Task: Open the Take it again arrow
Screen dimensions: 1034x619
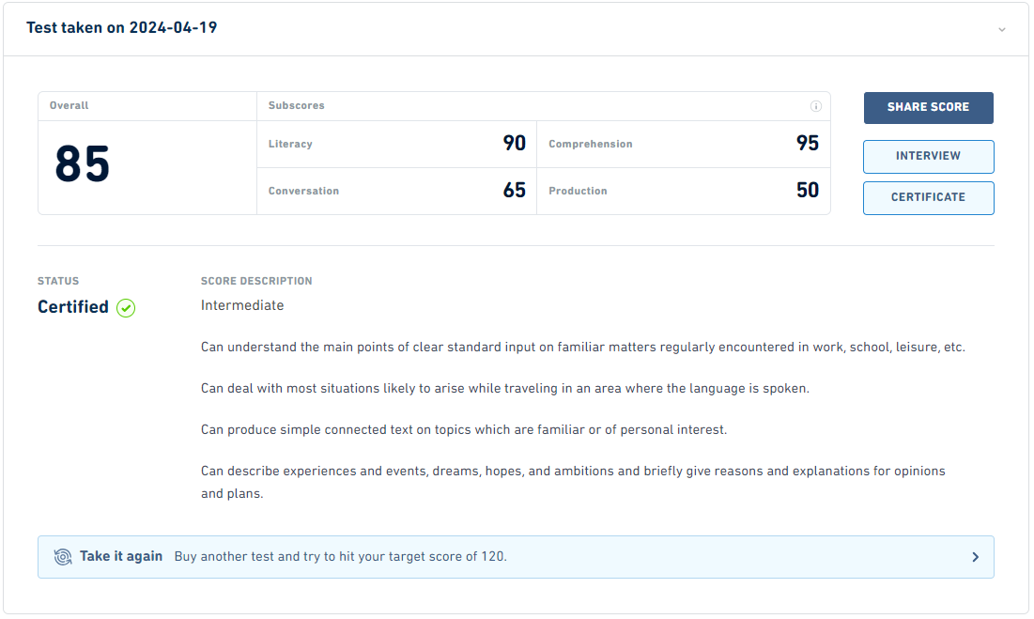Action: point(976,557)
